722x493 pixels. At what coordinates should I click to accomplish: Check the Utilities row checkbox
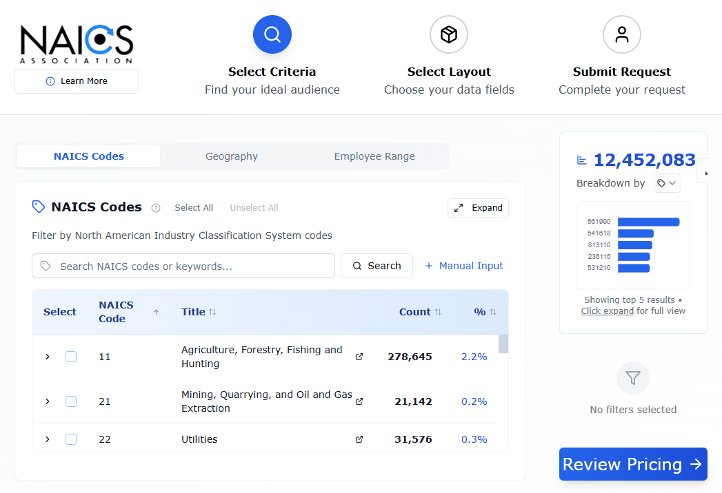tap(71, 439)
